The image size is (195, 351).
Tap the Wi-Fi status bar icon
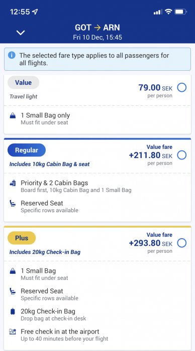click(x=168, y=12)
